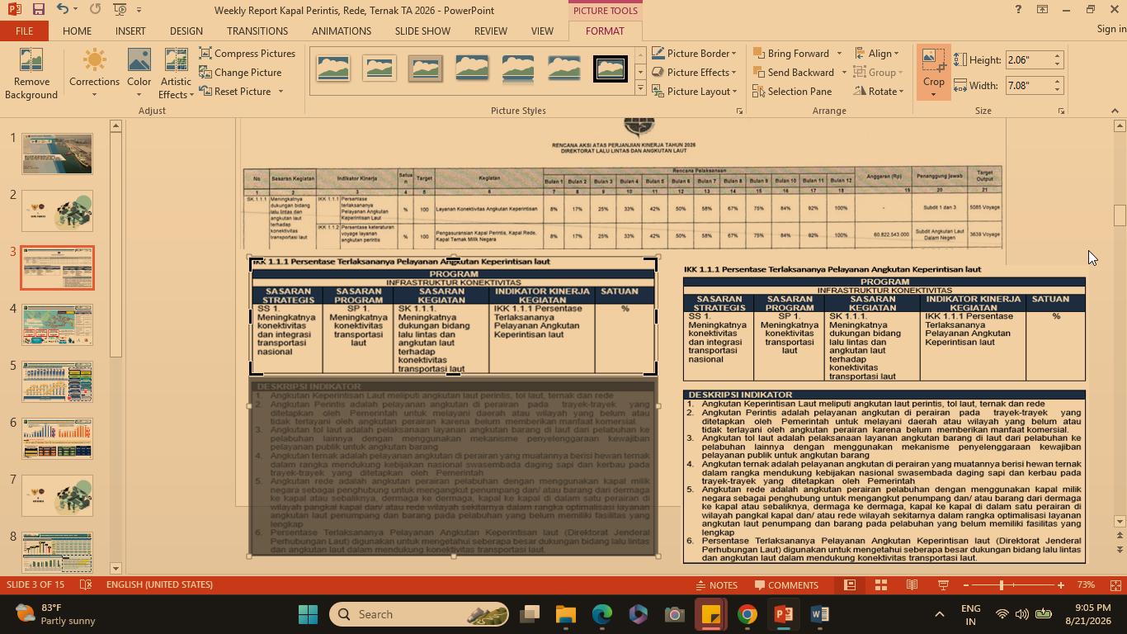
Task: Select the Crop tool icon
Action: pyautogui.click(x=933, y=59)
